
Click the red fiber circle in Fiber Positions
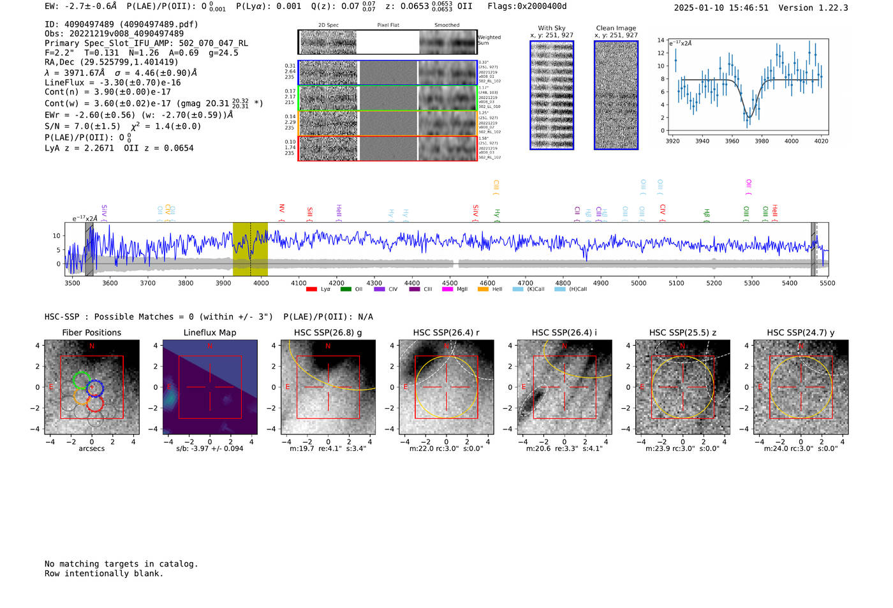[95, 403]
